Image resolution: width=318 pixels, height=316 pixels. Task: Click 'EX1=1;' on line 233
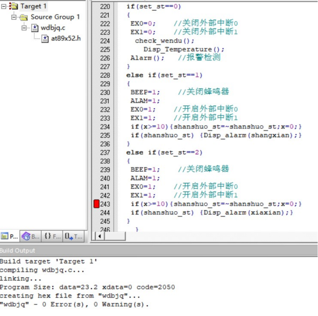[143, 118]
